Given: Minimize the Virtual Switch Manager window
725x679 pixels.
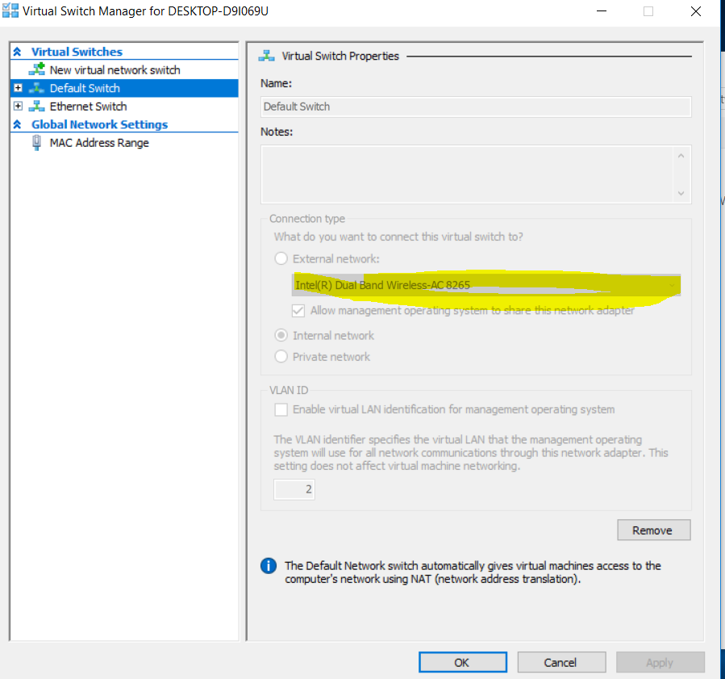Looking at the screenshot, I should point(602,11).
